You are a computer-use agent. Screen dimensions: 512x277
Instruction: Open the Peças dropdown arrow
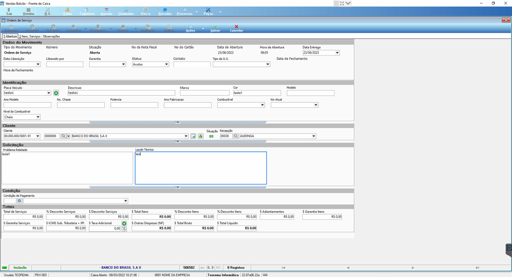tap(220, 12)
